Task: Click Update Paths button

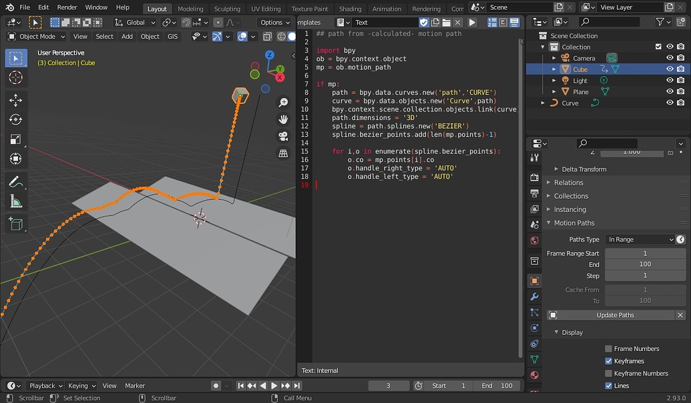Action: point(610,316)
